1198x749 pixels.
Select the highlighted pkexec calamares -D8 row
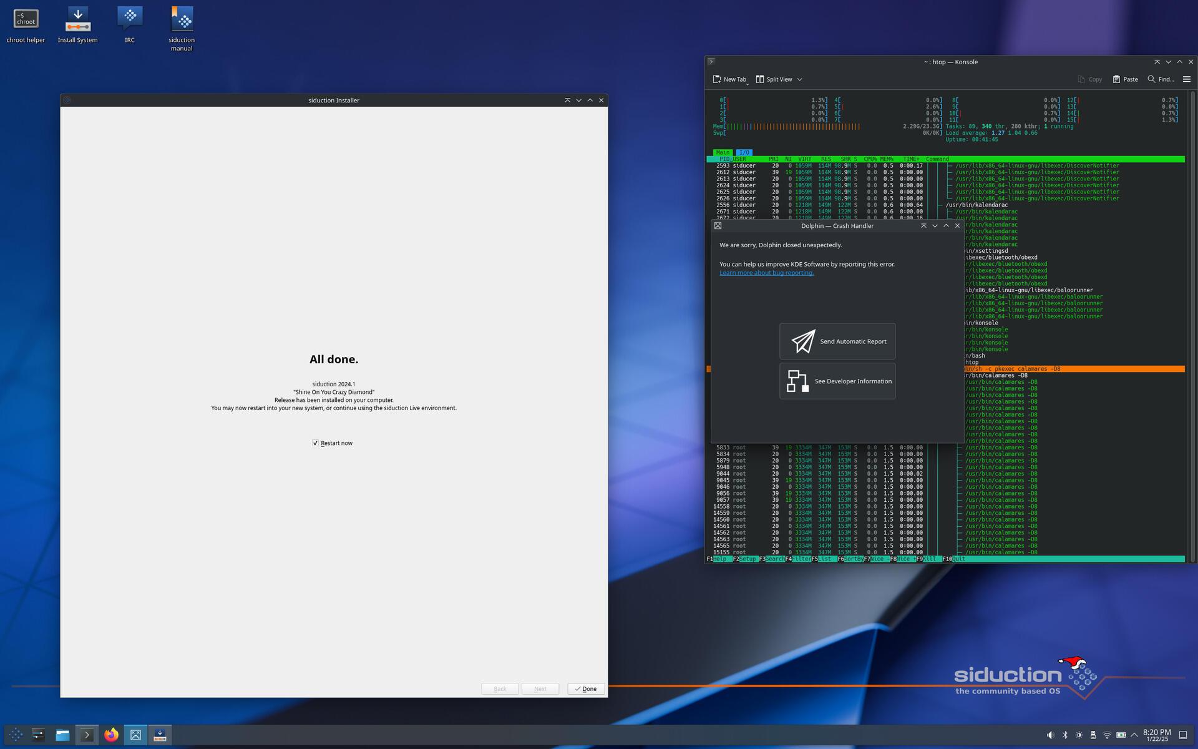point(1073,369)
